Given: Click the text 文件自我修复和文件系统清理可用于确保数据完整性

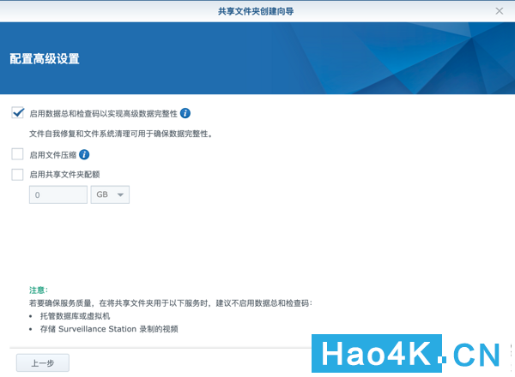Looking at the screenshot, I should coord(121,134).
